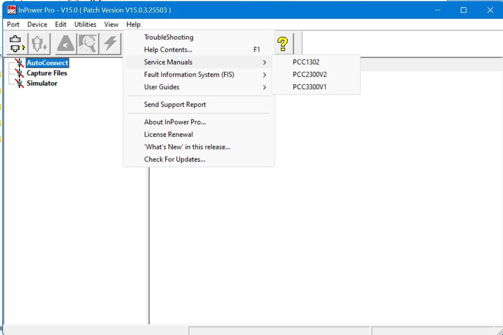Minimize the InPower Pro window
The image size is (503, 335).
tap(438, 10)
